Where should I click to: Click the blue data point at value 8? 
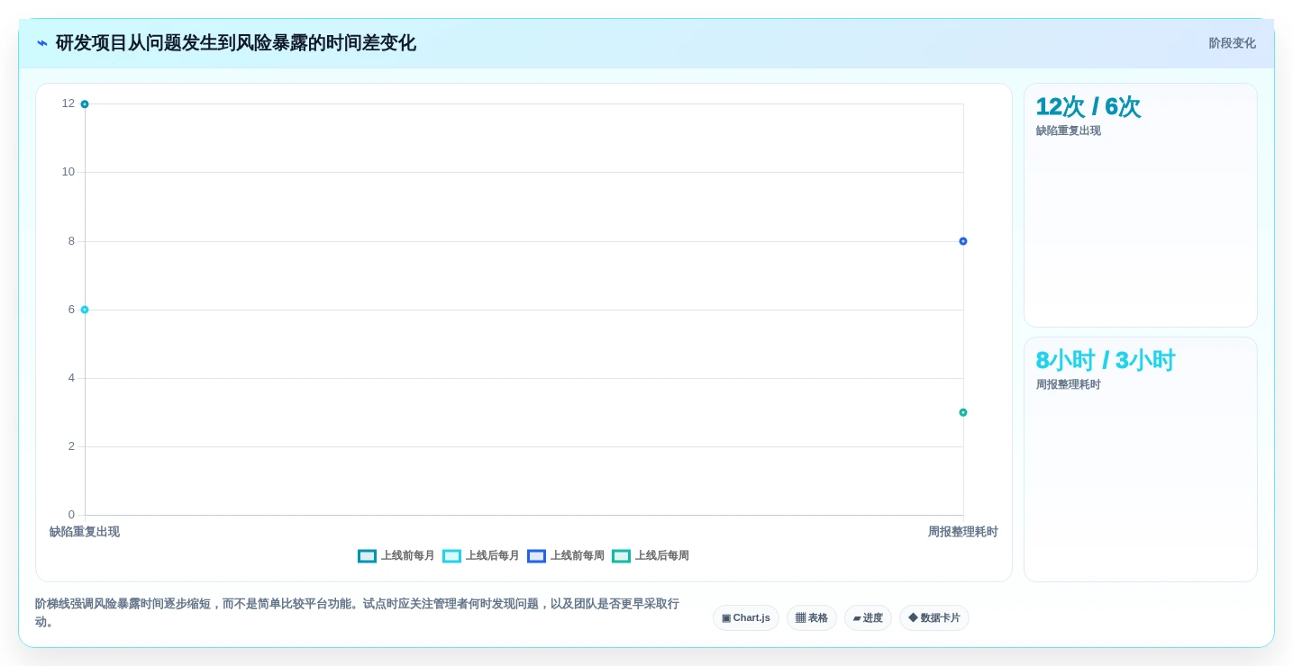(963, 241)
